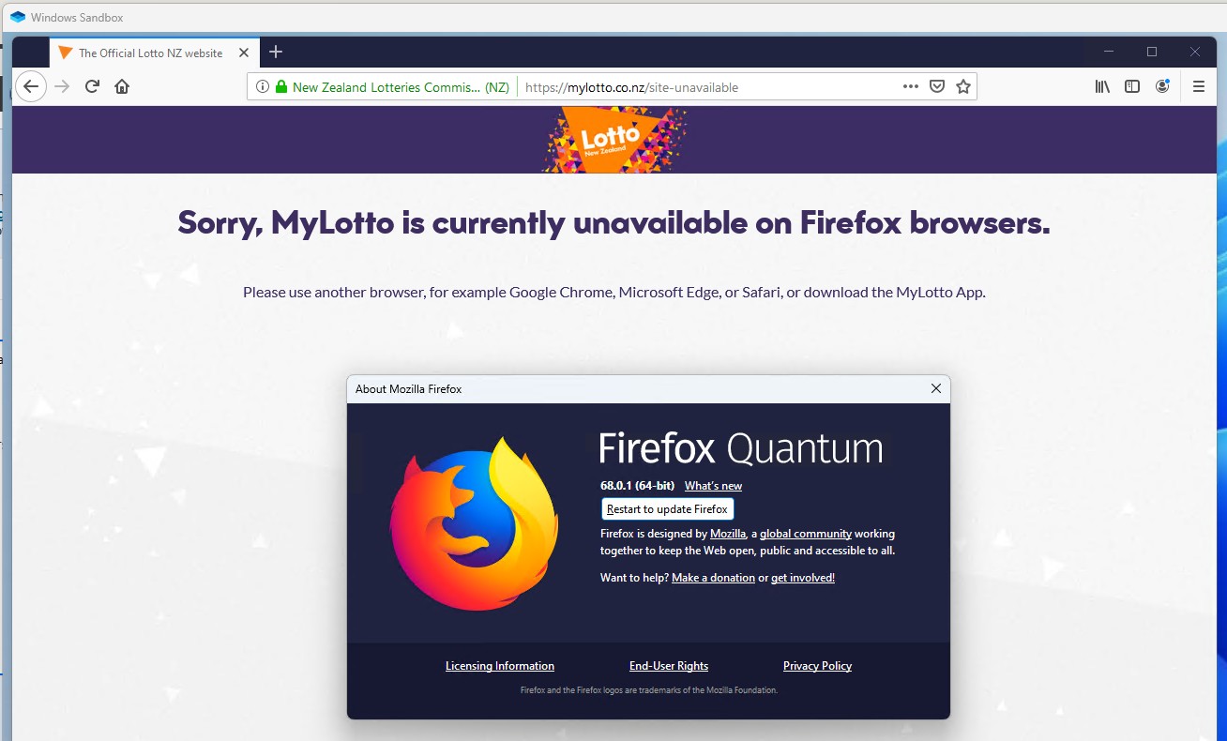
Task: Open the Firefox home page icon
Action: (x=122, y=86)
